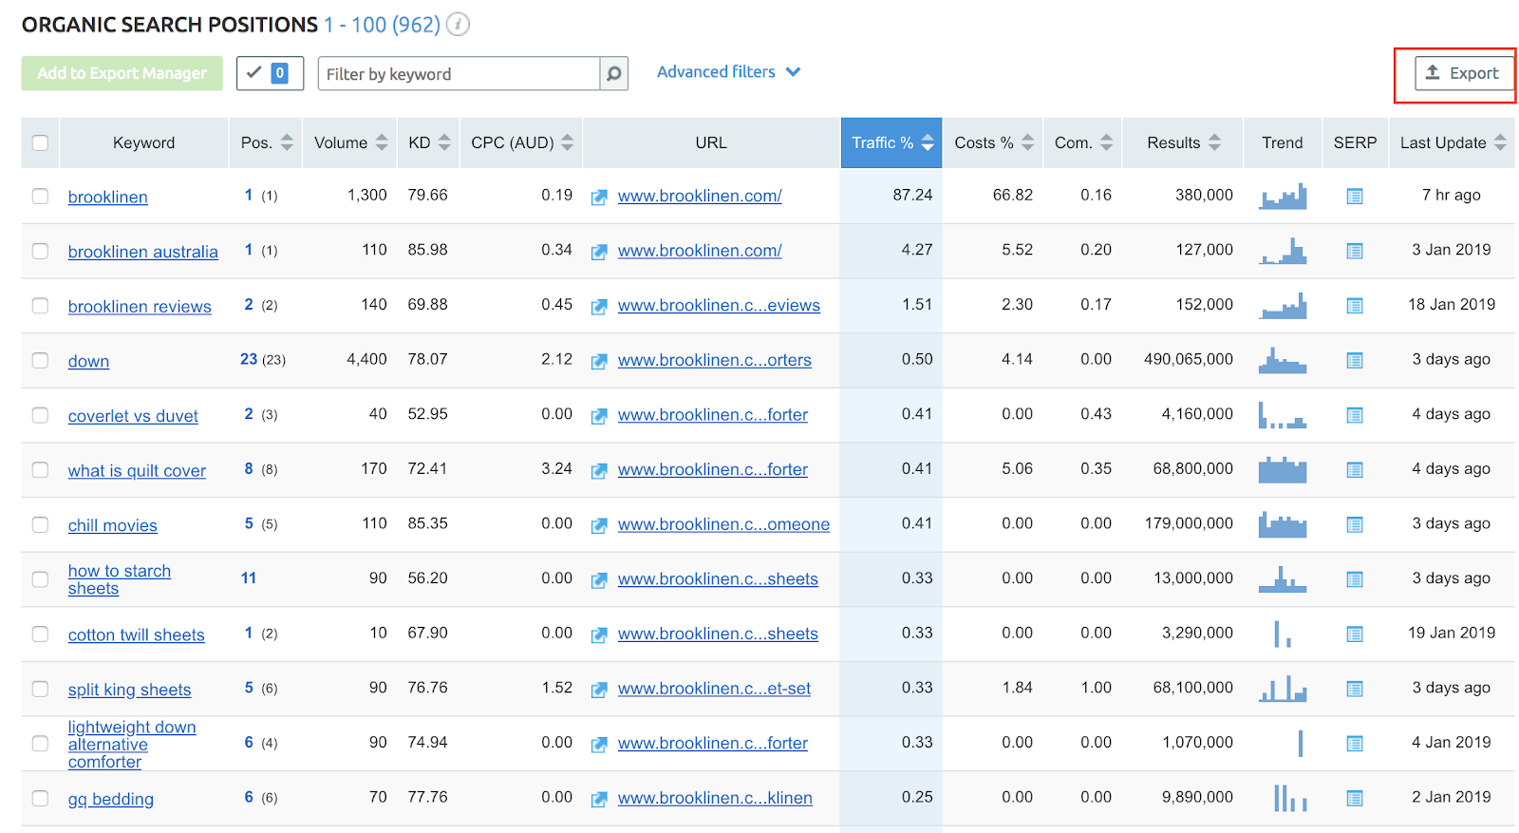This screenshot has width=1519, height=833.
Task: Open the cotton twill sheets keyword link
Action: coord(137,634)
